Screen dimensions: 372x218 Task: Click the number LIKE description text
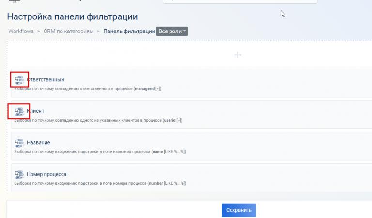[100, 183]
